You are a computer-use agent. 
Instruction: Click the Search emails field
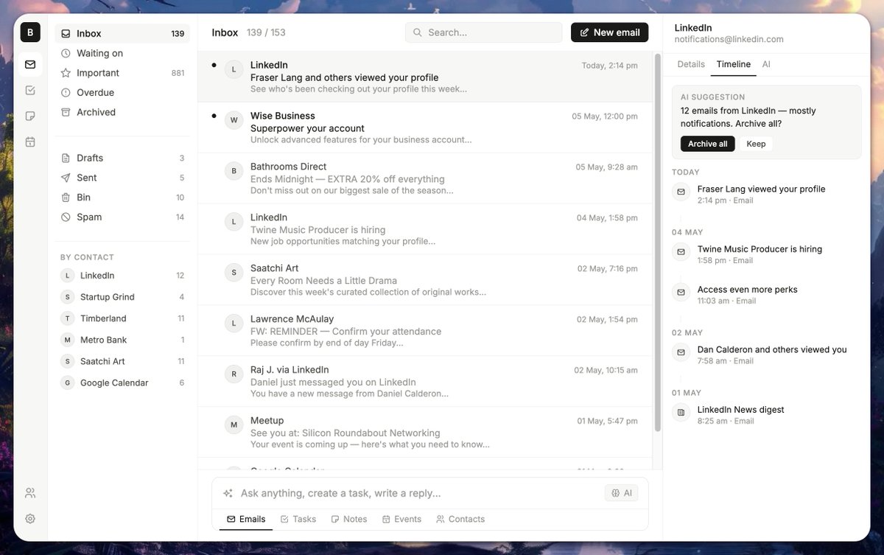click(x=483, y=32)
